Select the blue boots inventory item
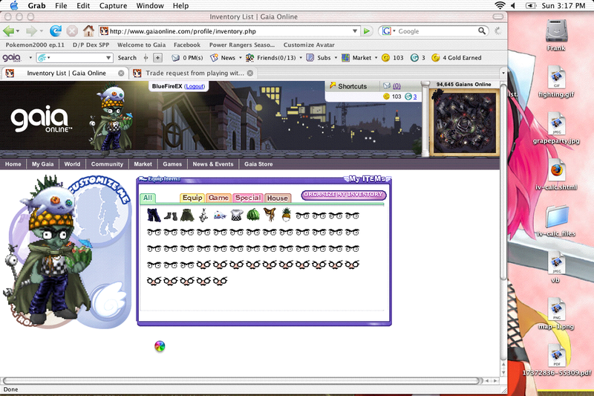Image resolution: width=594 pixels, height=396 pixels. coord(154,215)
